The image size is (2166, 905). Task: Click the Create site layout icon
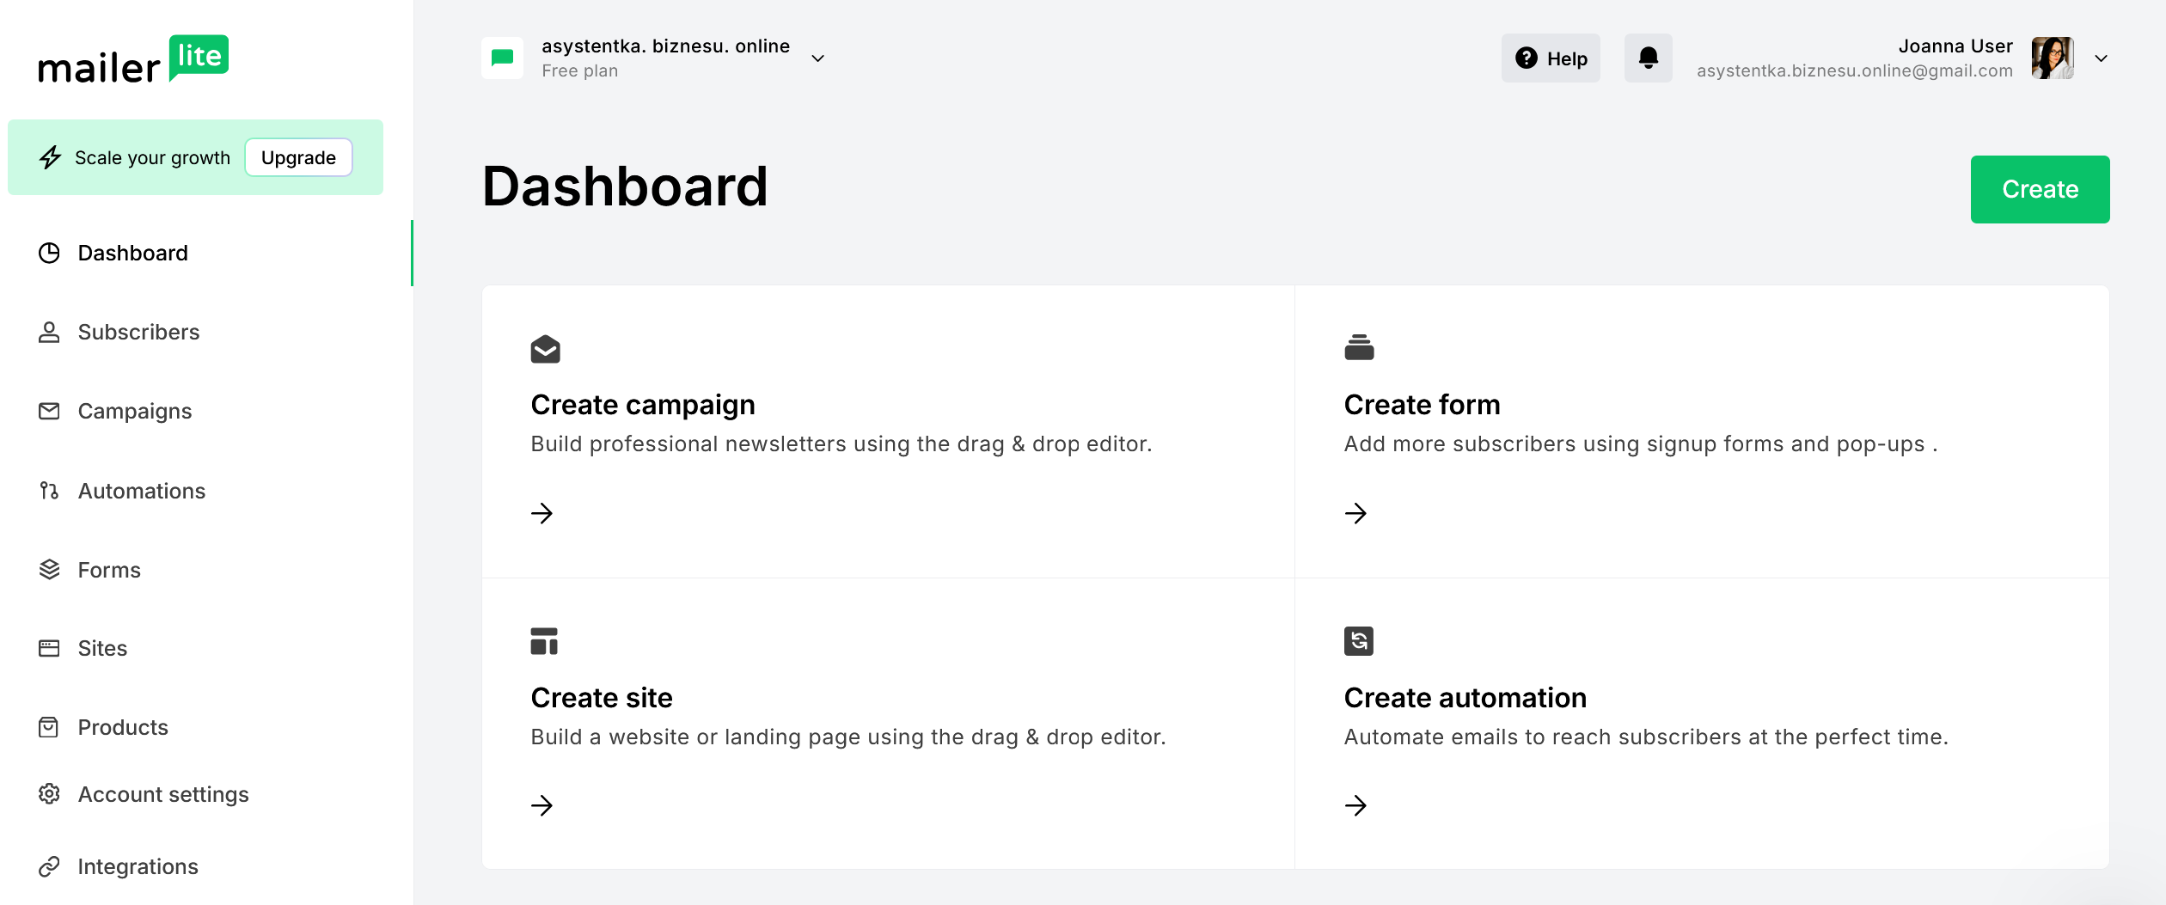545,641
